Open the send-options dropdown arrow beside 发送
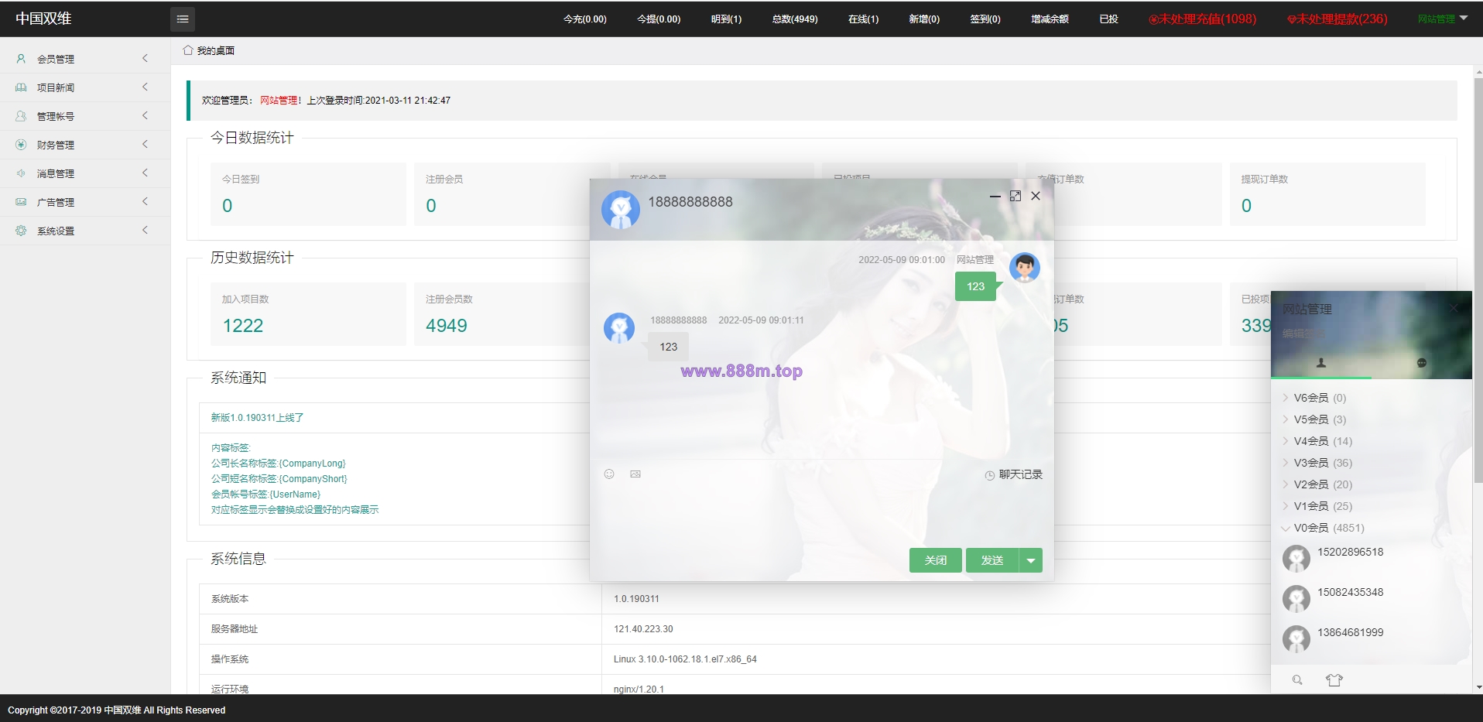This screenshot has height=722, width=1483. tap(1031, 560)
